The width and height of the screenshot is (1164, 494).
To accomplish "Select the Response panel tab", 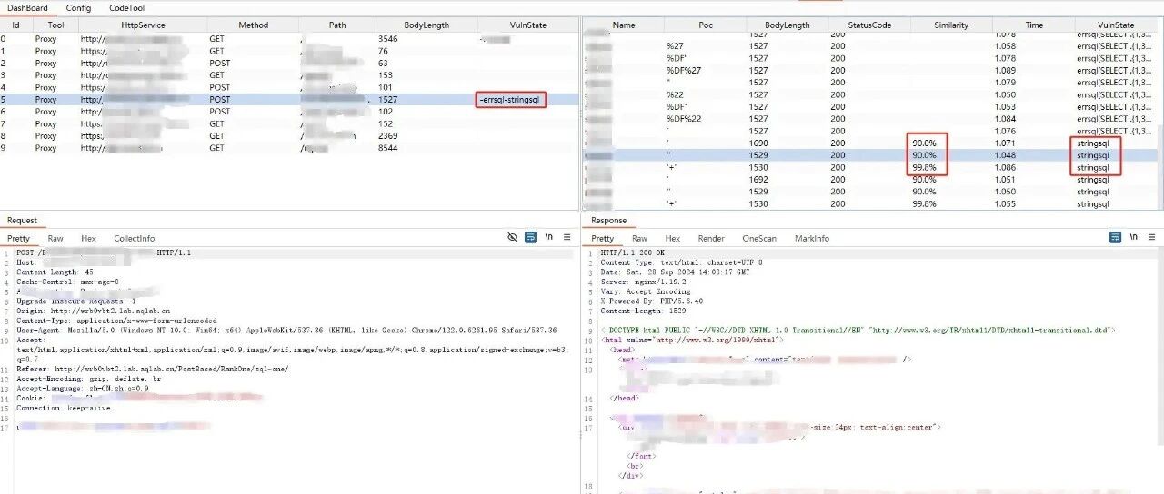I will 608,220.
